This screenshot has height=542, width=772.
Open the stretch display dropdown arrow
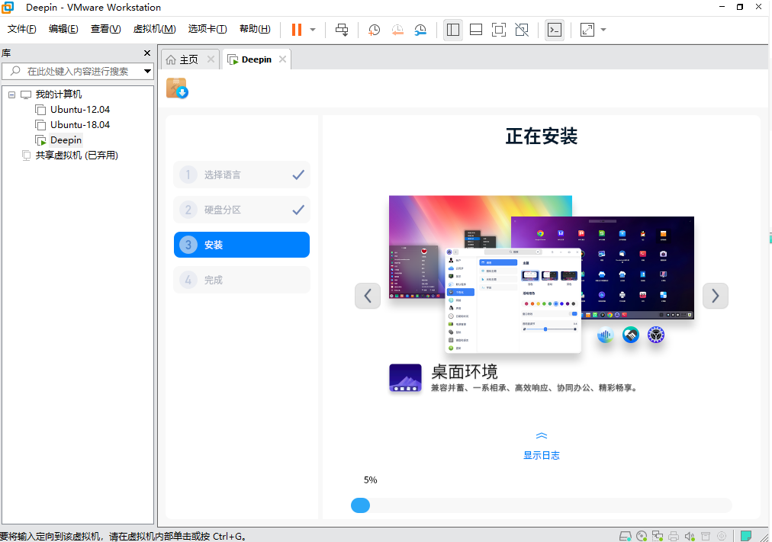click(x=603, y=30)
